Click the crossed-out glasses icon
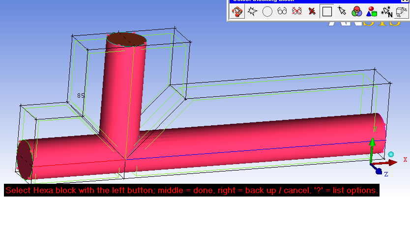The height and width of the screenshot is (226, 410). tap(296, 12)
